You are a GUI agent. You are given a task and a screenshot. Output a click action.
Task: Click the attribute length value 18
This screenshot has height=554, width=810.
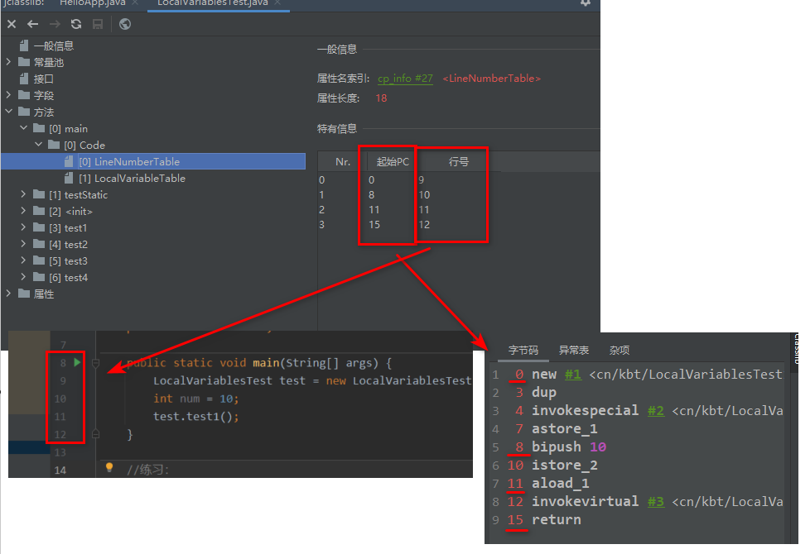coord(381,98)
